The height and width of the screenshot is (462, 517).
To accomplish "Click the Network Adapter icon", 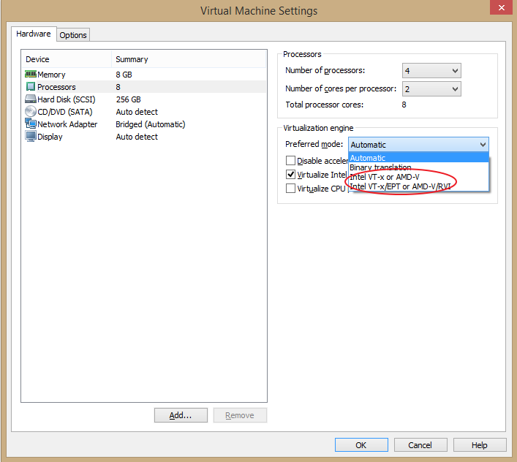I will click(30, 124).
